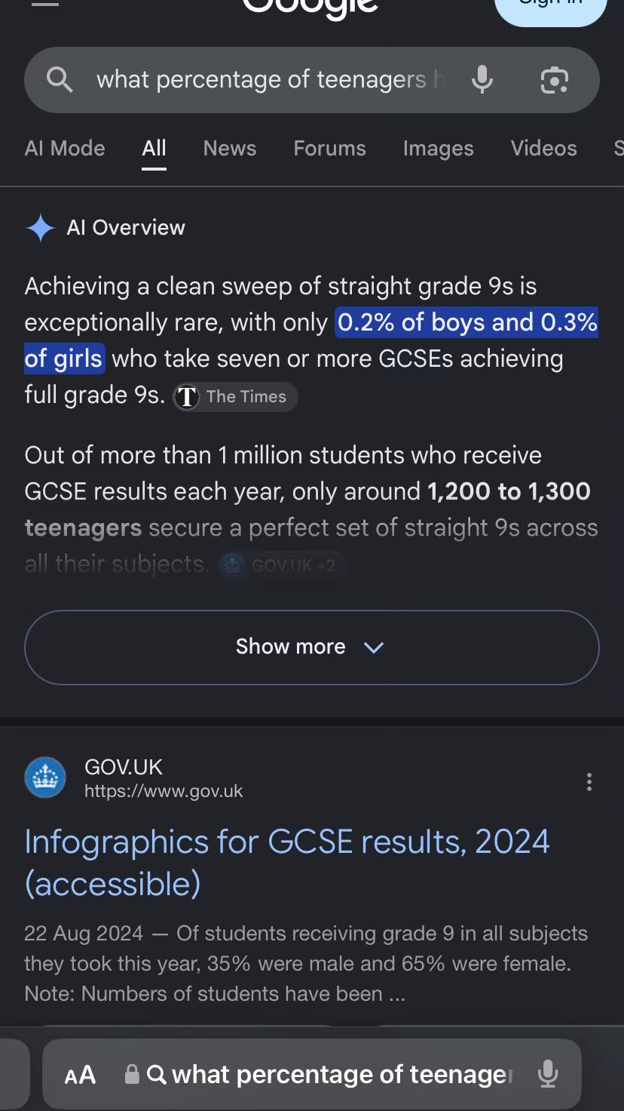Open GOV.UK +2 sources chip
This screenshot has width=624, height=1111.
click(283, 565)
